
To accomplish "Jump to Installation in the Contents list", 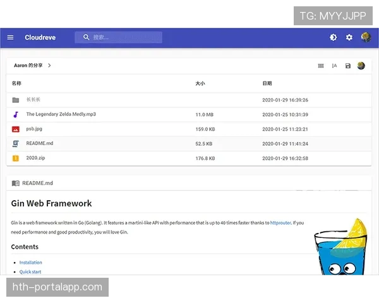I will [30, 262].
